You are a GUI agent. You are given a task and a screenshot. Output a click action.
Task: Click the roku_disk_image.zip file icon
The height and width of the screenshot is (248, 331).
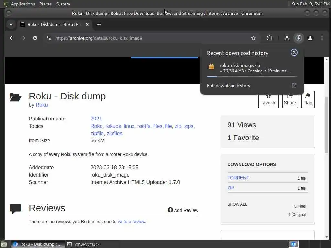(x=211, y=67)
